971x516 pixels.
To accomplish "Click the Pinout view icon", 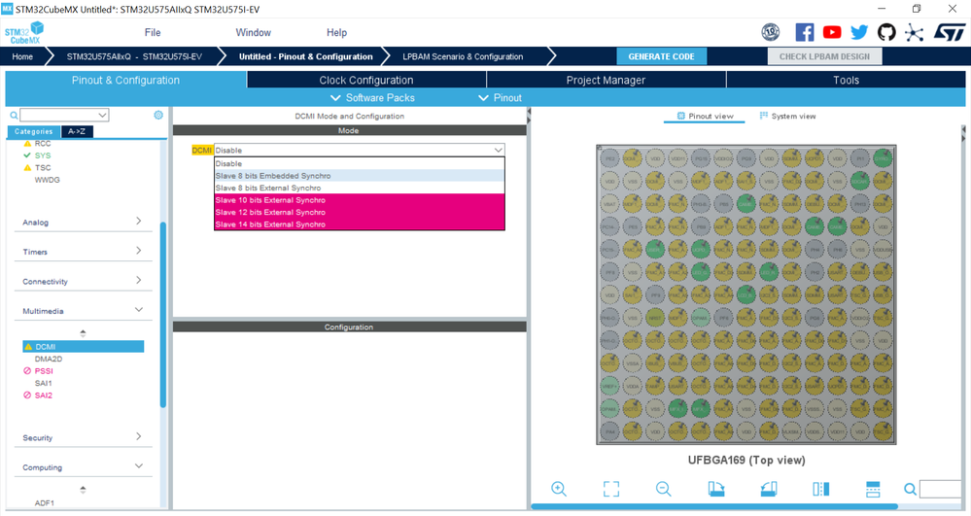I will click(x=681, y=116).
